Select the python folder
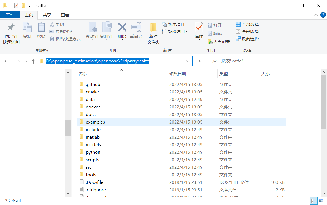The image size is (327, 205). [x=182, y=152]
